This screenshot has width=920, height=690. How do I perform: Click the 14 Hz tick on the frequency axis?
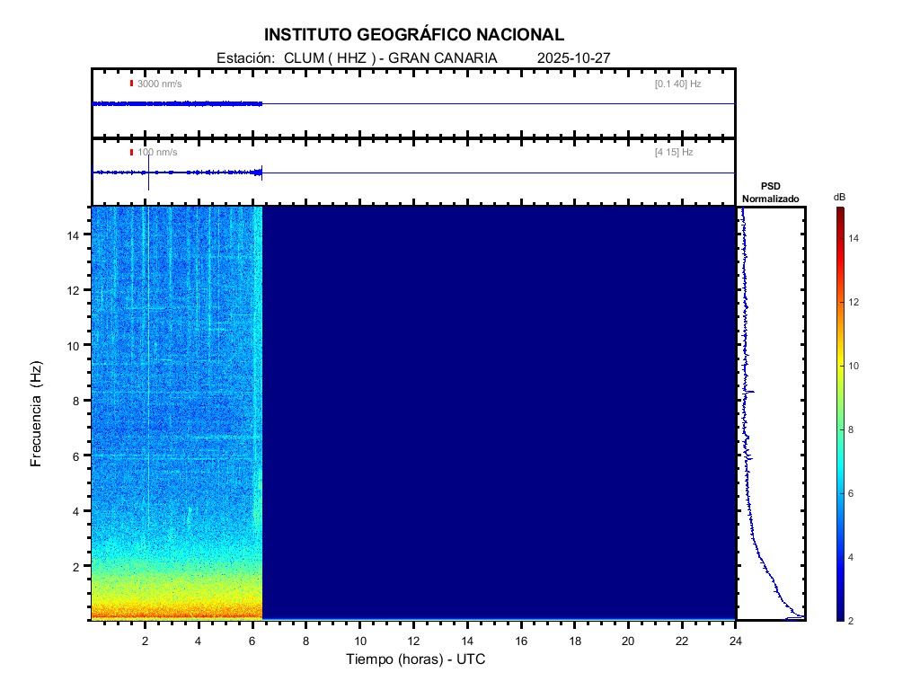(76, 234)
